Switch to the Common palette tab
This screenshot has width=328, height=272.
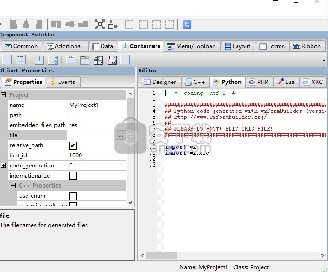[x=21, y=46]
